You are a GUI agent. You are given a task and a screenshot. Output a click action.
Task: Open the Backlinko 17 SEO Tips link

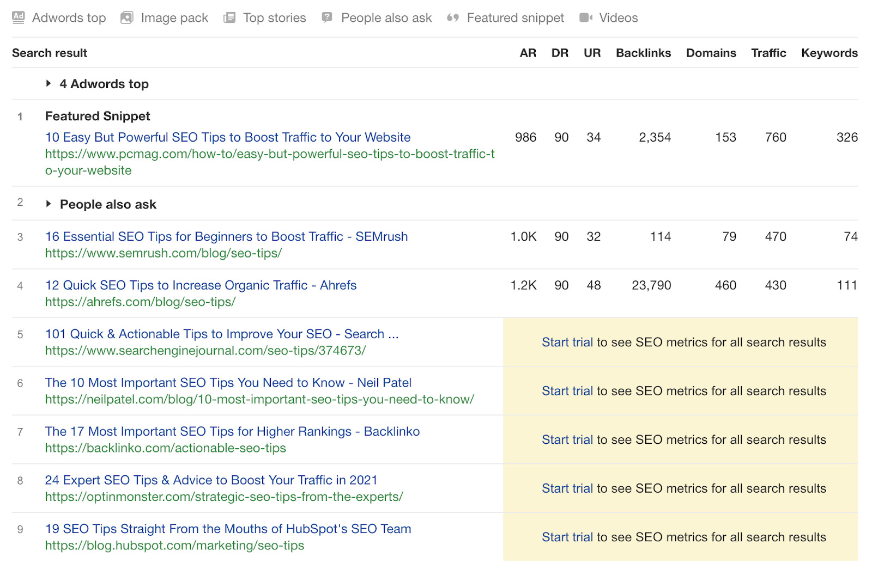(232, 431)
